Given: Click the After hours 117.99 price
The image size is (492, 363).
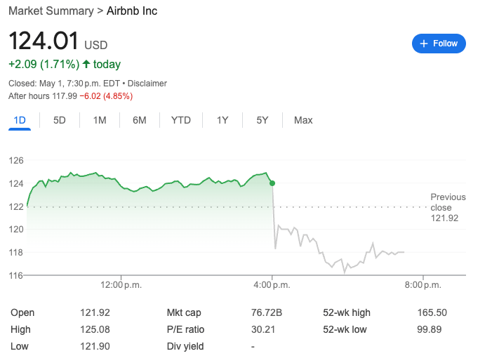Looking at the screenshot, I should tap(43, 96).
